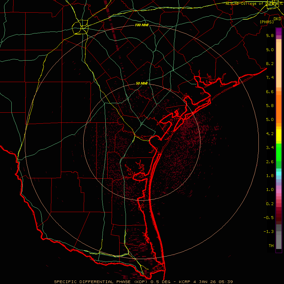Click the 5.8 scale label

tap(270, 106)
